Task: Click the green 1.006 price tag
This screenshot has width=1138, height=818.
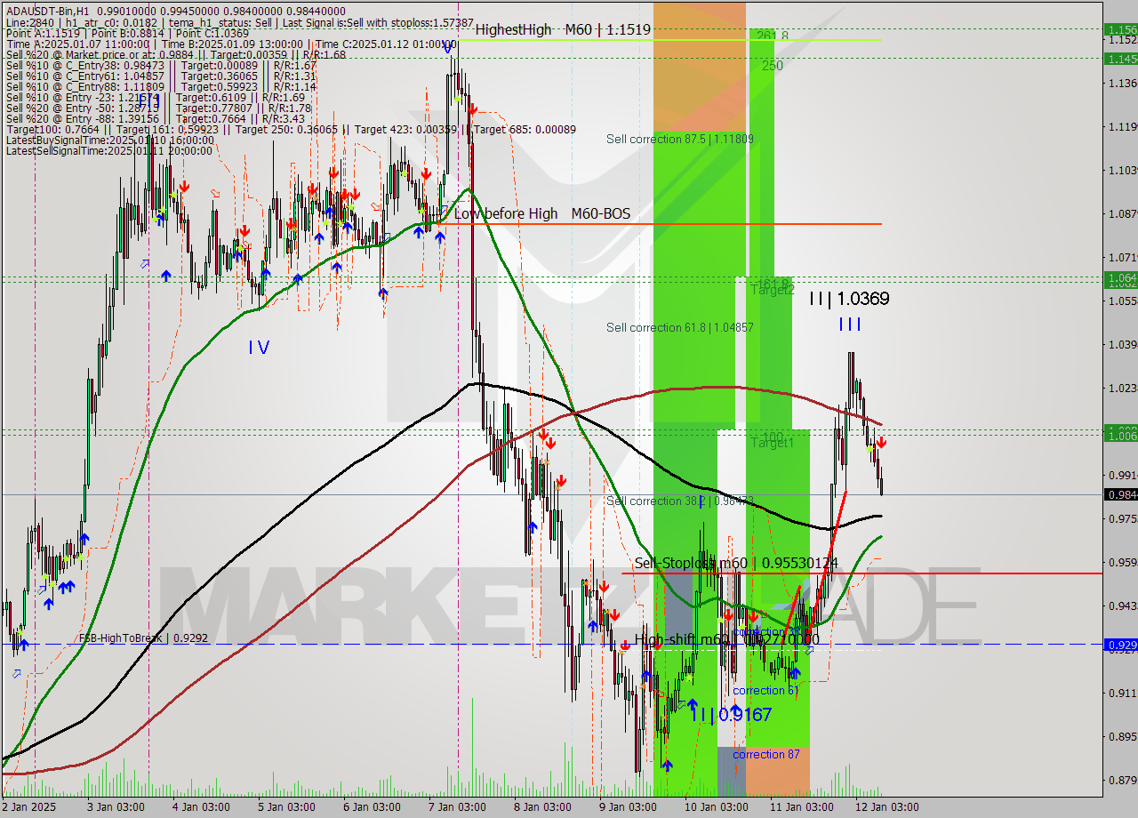Action: pyautogui.click(x=1120, y=434)
